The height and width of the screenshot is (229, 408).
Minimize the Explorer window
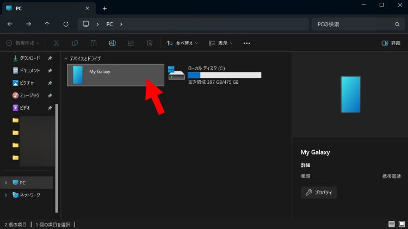click(x=363, y=5)
